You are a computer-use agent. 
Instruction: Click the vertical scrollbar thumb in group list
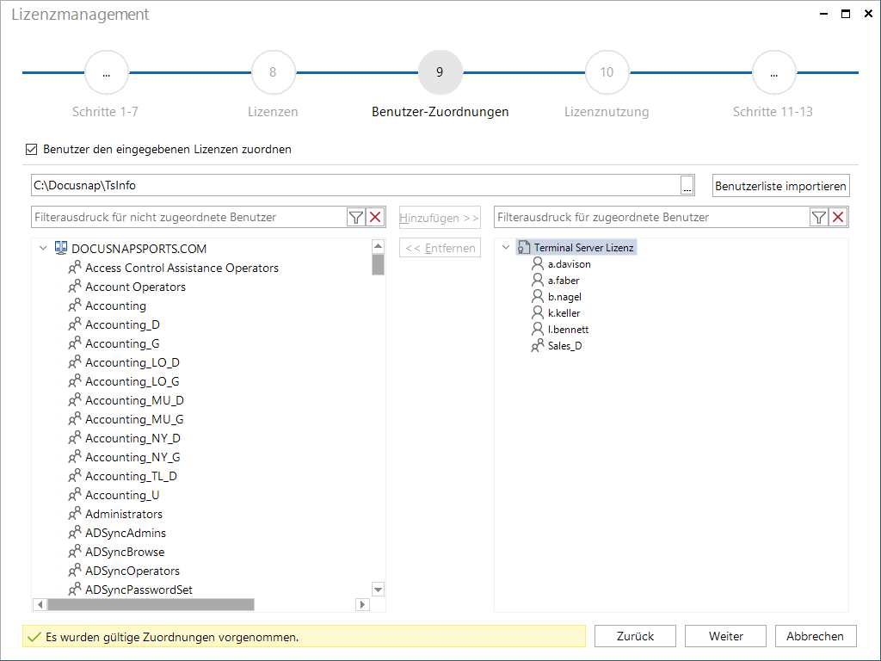pyautogui.click(x=379, y=265)
